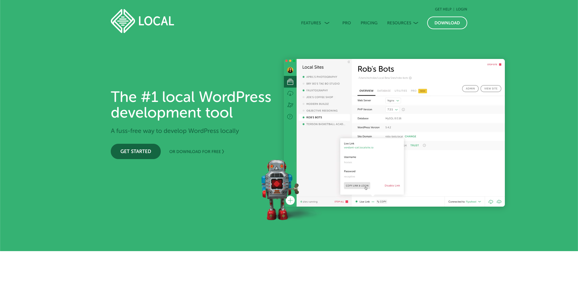Expand the PHP Version 7.3.5 dropdown
This screenshot has width=578, height=283.
click(x=393, y=109)
